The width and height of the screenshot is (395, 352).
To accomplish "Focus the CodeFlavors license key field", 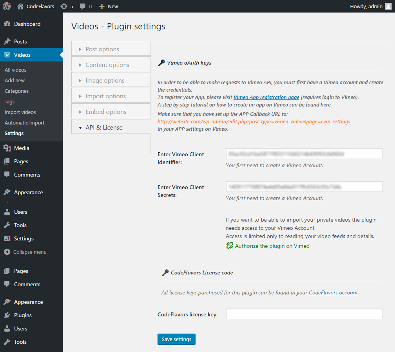I will pos(304,314).
